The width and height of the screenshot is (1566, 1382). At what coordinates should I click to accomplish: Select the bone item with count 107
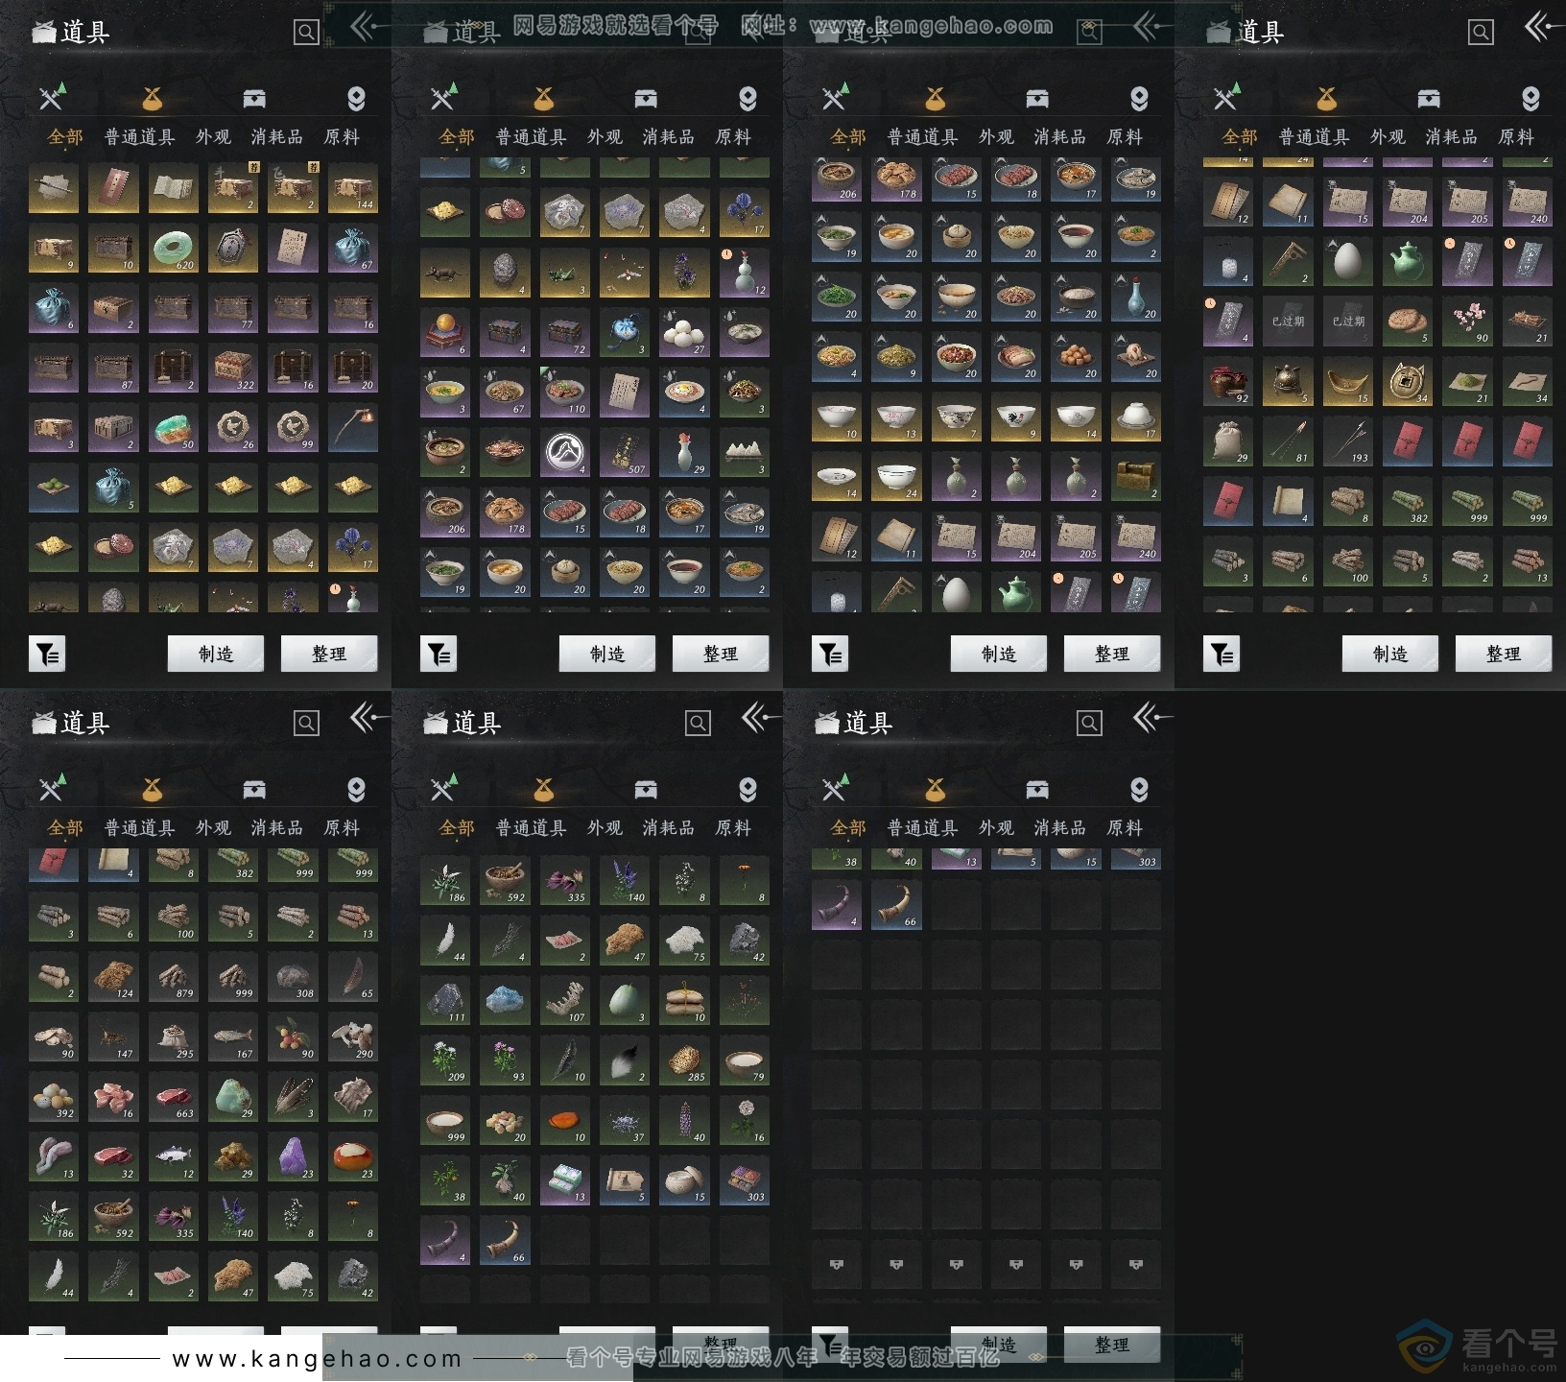[564, 1000]
